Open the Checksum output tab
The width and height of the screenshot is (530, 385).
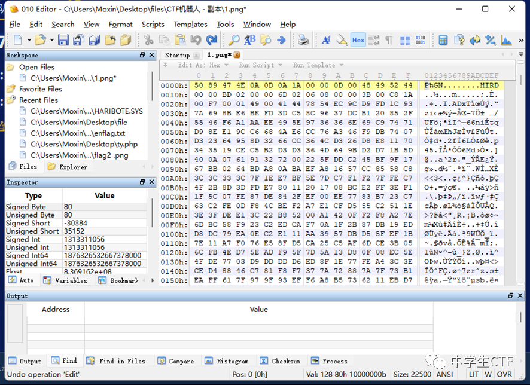280,361
